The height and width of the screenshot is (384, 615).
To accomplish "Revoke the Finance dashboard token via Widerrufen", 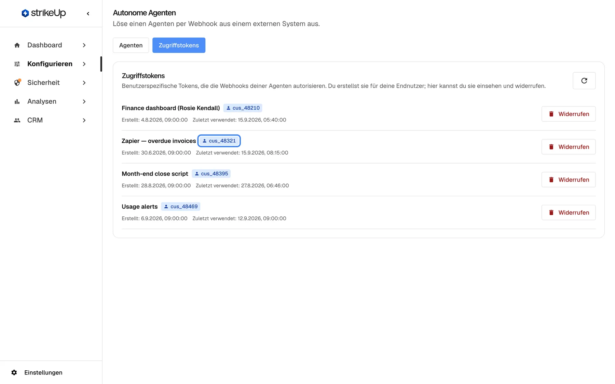I will click(569, 114).
